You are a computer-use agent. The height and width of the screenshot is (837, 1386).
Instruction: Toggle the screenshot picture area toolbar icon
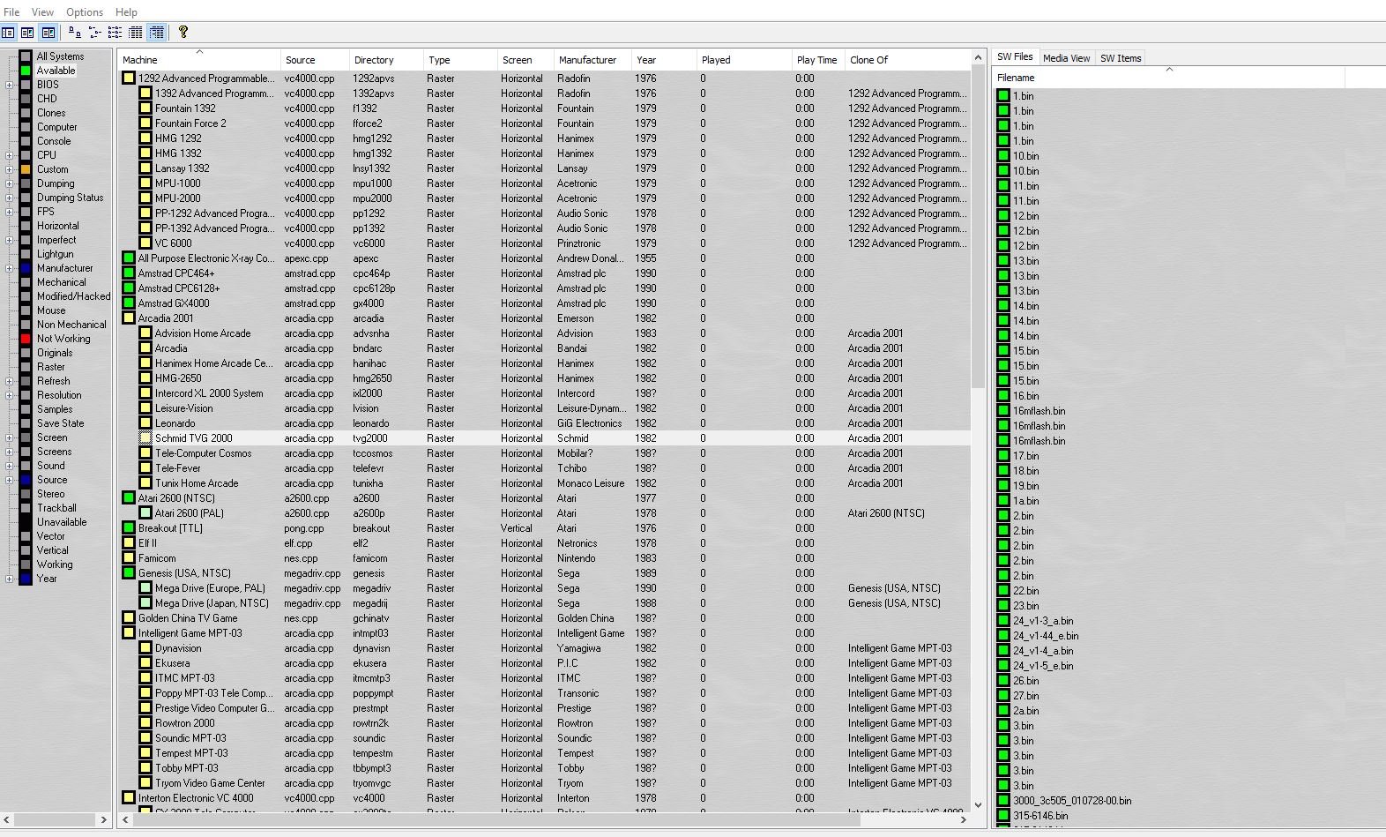click(x=27, y=33)
